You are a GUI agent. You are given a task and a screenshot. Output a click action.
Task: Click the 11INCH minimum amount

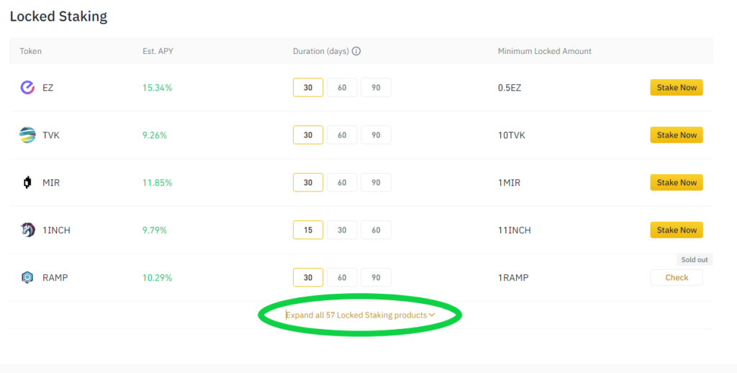514,230
